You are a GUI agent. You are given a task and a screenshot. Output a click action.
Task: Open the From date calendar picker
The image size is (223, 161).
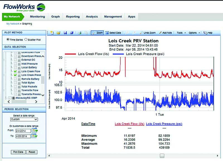[34, 130]
